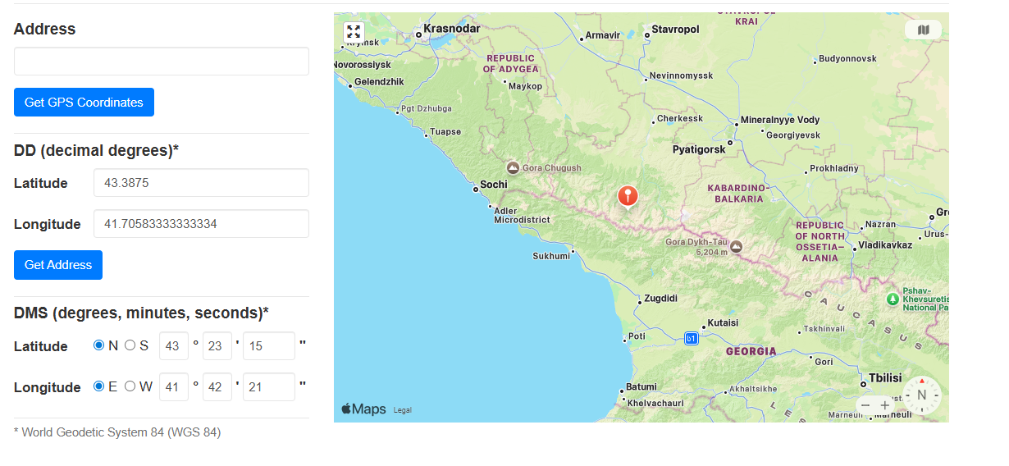Click the Gora Dykh-Tau mountain icon
This screenshot has width=1009, height=466.
(x=737, y=246)
